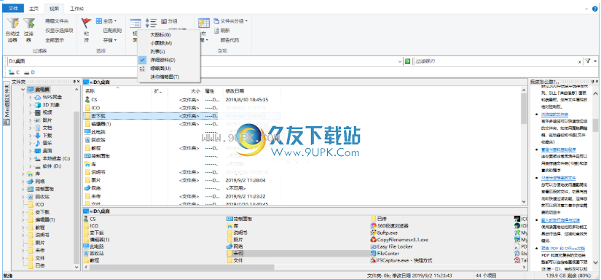
Task: Click the 分组 grouping icon
Action: point(164,21)
